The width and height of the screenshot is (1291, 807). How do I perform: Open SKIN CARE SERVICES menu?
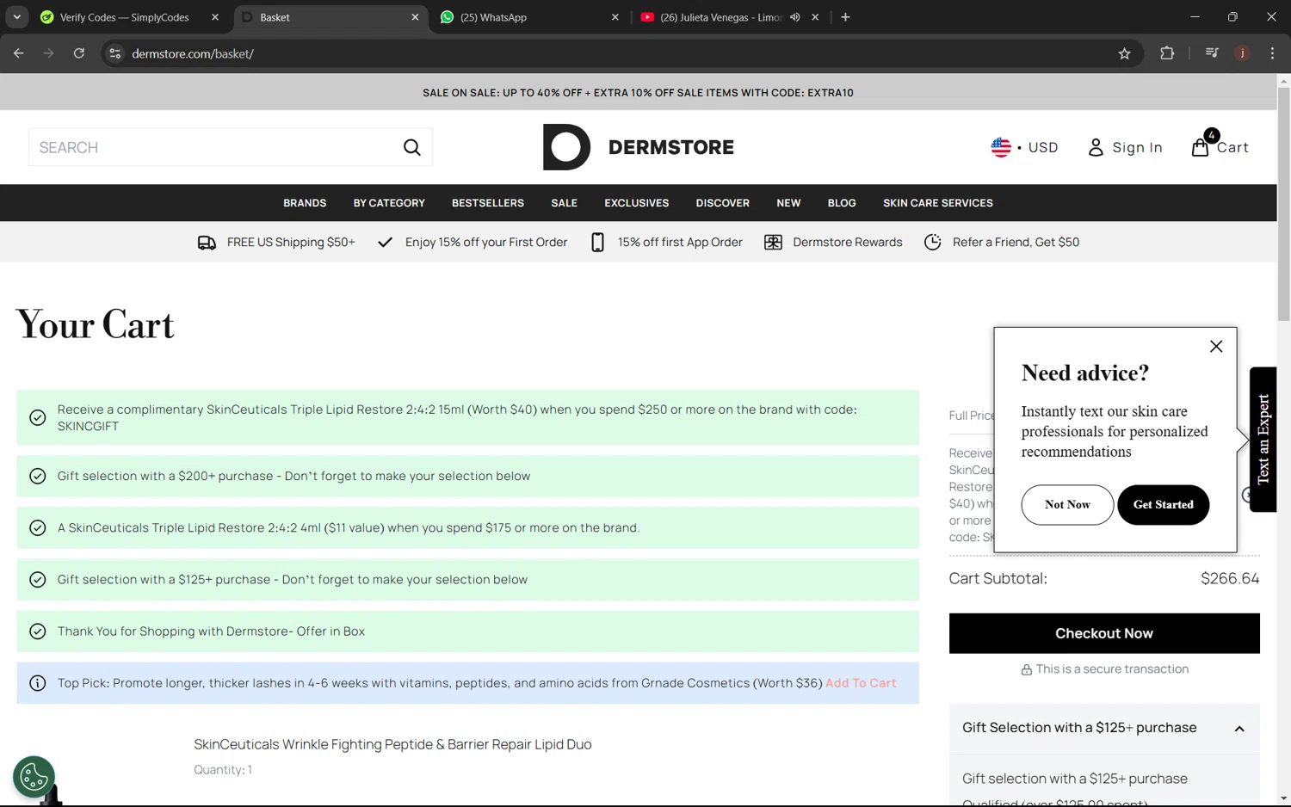tap(938, 203)
